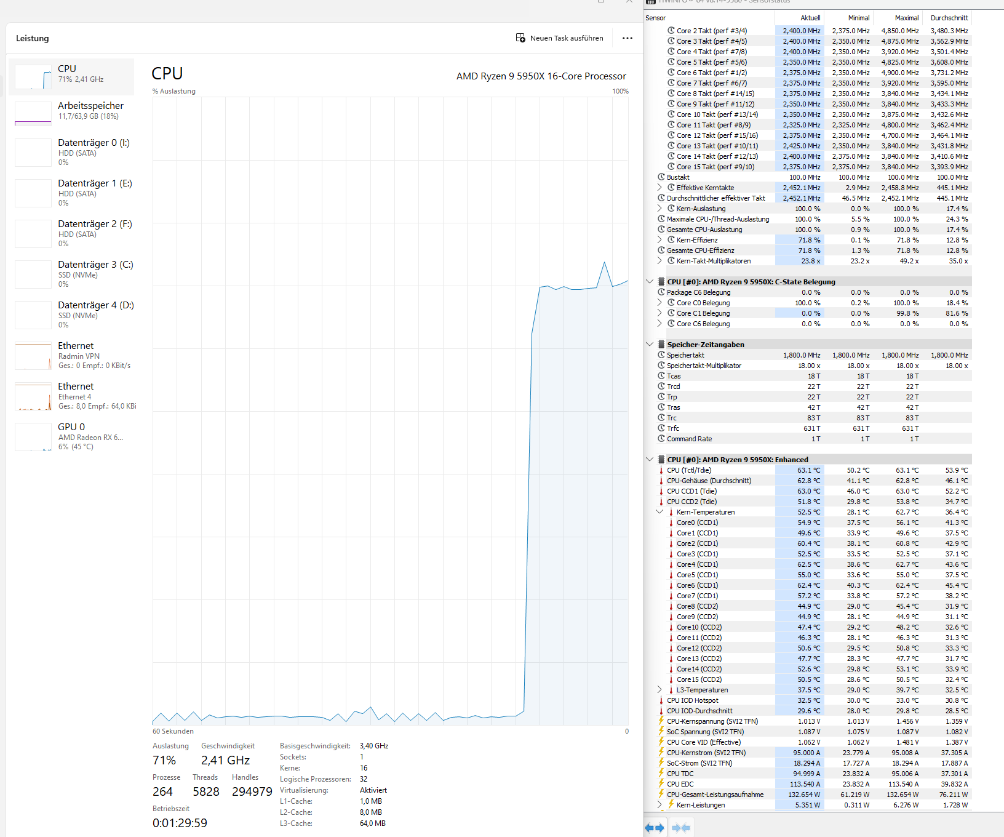Click the shrink-layout arrows icon in HWiNFO toolbar
The width and height of the screenshot is (1004, 837).
point(681,828)
